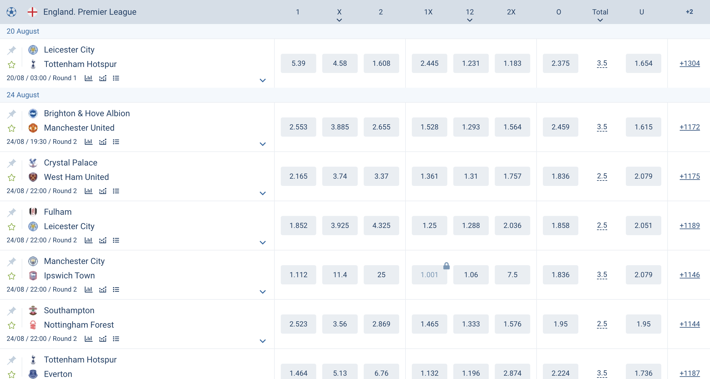710x379 pixels.
Task: Bet on Tottenham win at 1.608
Action: [381, 63]
